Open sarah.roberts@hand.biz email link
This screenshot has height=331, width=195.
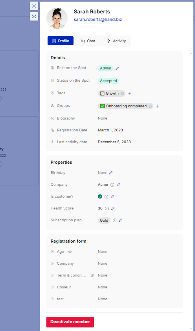[98, 19]
